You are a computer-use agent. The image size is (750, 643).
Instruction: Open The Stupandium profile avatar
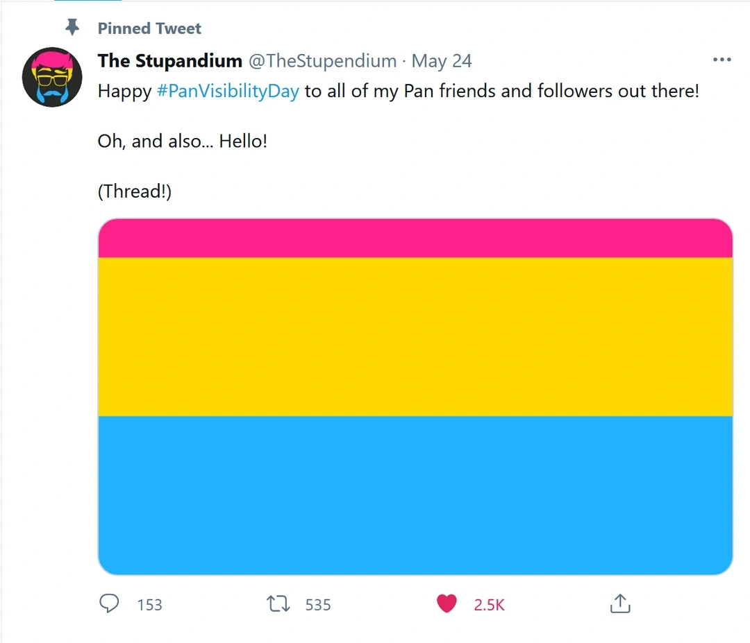53,77
